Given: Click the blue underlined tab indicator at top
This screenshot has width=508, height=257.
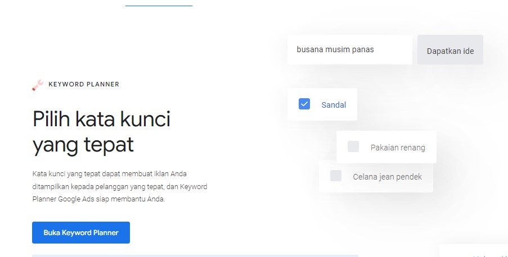Looking at the screenshot, I should coord(159,6).
